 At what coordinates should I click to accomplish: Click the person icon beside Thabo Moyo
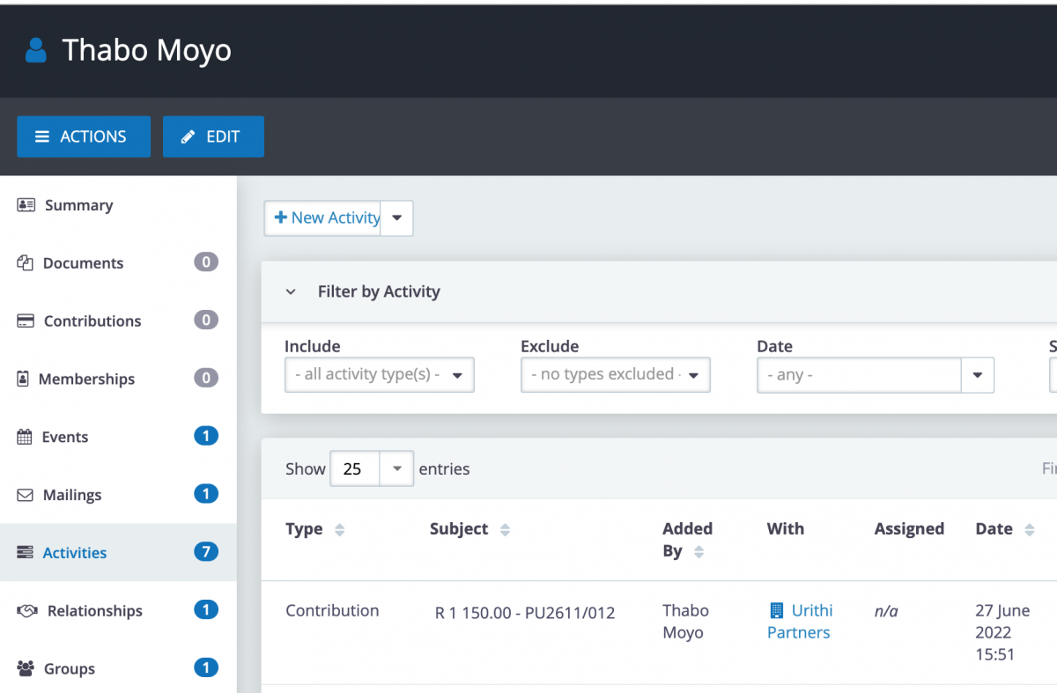(34, 50)
